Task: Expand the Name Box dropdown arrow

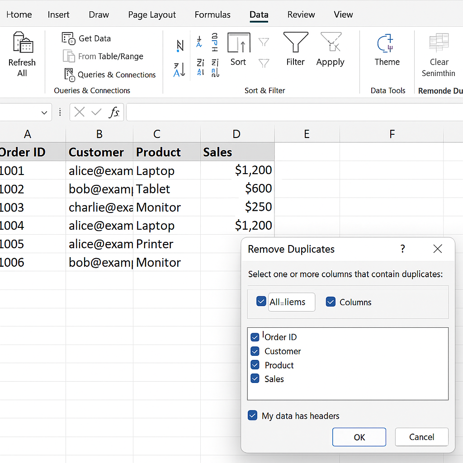Action: pyautogui.click(x=44, y=113)
